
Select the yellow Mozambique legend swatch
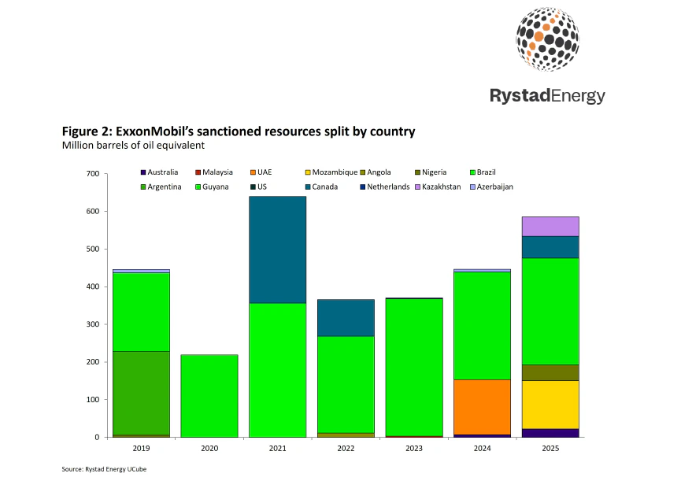click(x=308, y=172)
